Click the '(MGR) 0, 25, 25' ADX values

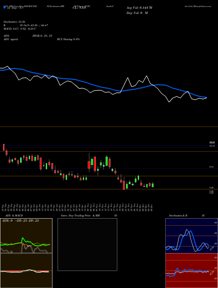(42, 36)
